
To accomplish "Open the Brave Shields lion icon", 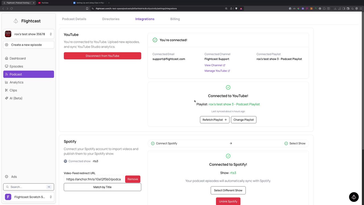I will coord(236,9).
